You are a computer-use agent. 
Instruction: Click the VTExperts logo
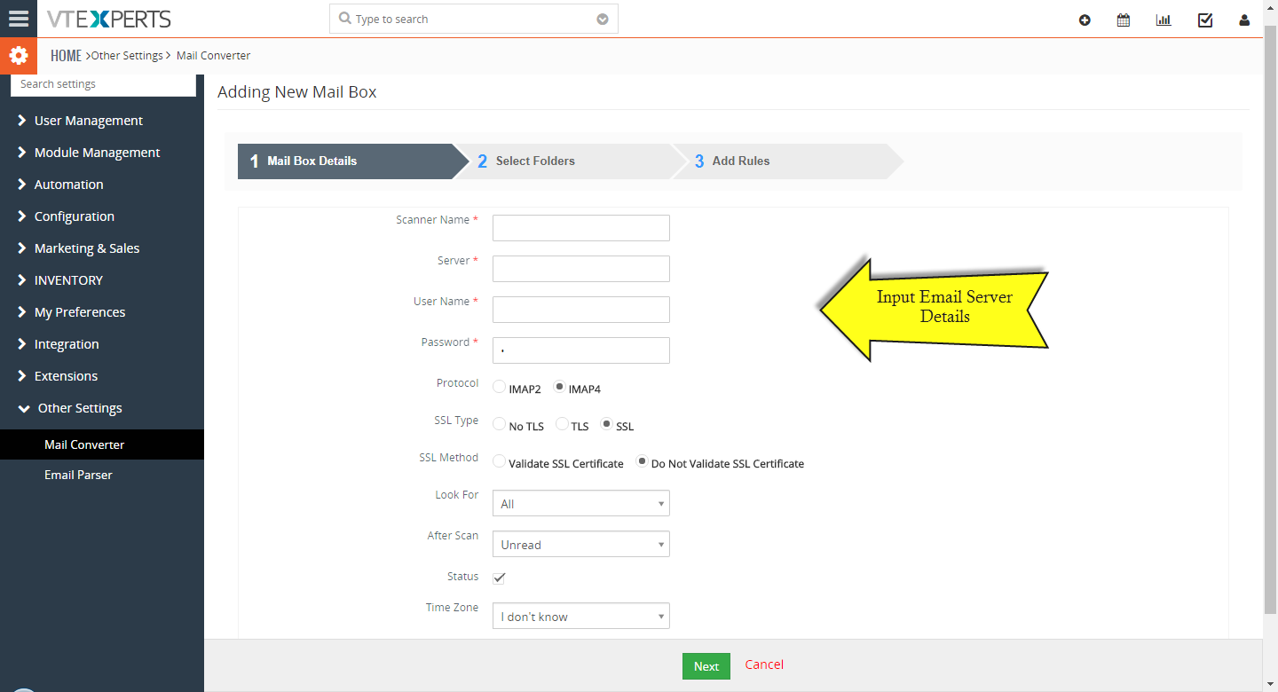coord(109,19)
